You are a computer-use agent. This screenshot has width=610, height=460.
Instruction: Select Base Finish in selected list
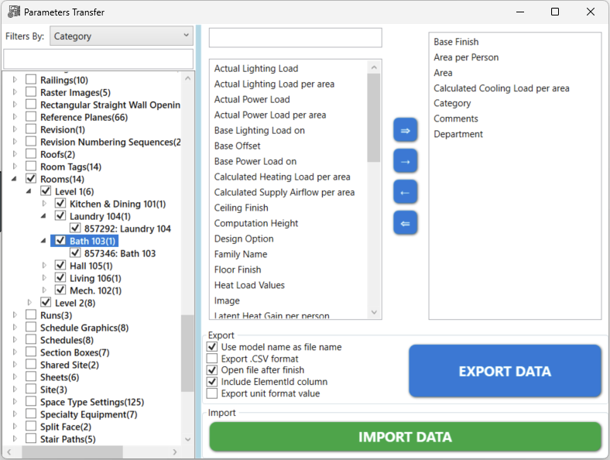pos(456,42)
